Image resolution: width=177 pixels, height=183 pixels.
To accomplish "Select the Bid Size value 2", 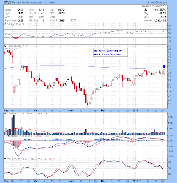I will [x=43, y=20].
